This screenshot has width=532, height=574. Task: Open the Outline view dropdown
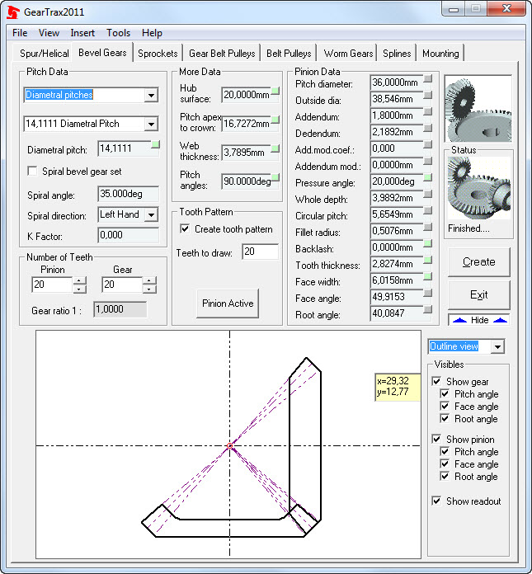[497, 346]
